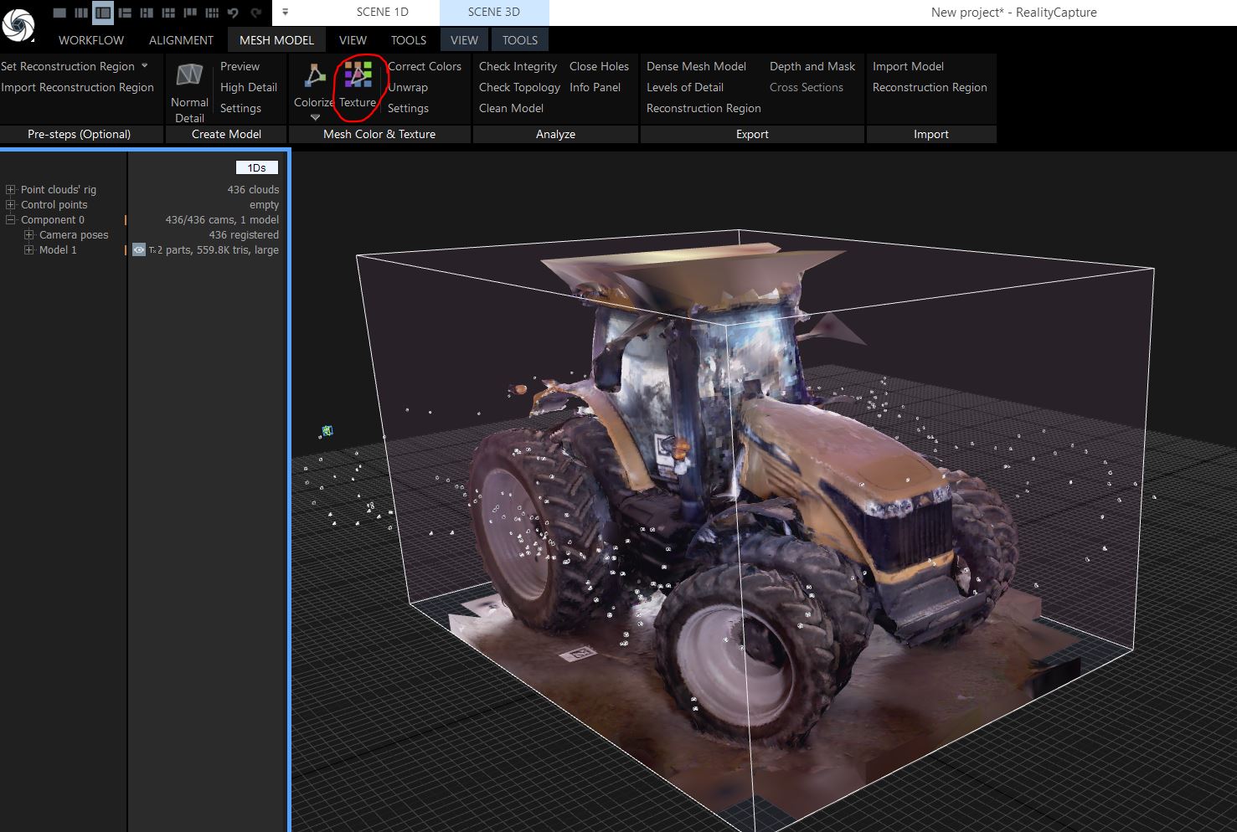The height and width of the screenshot is (832, 1237).
Task: Collapse the Component 0 tree node
Action: (11, 220)
